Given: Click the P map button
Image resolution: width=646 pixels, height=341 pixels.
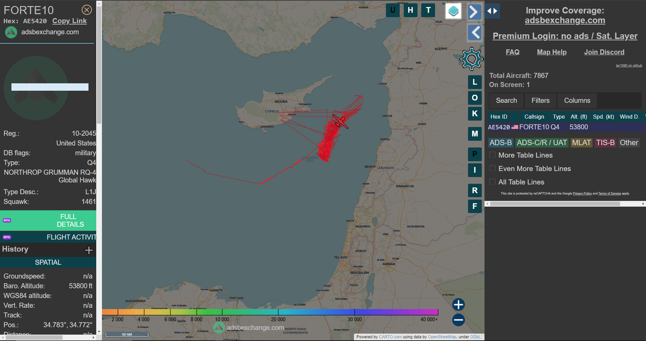Looking at the screenshot, I should (x=475, y=154).
